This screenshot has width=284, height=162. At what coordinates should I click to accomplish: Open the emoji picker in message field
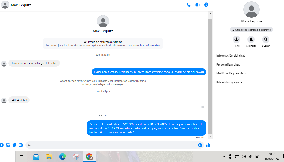tap(200, 145)
